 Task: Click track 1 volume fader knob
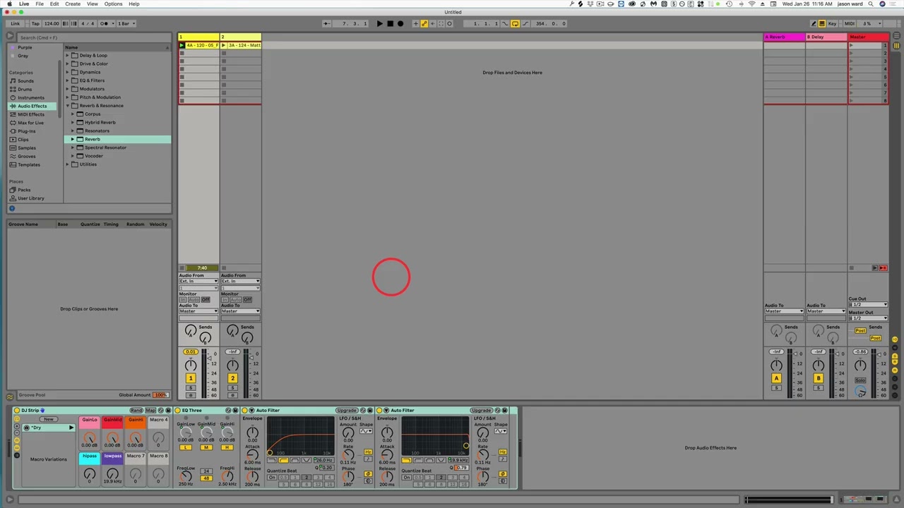tap(209, 359)
